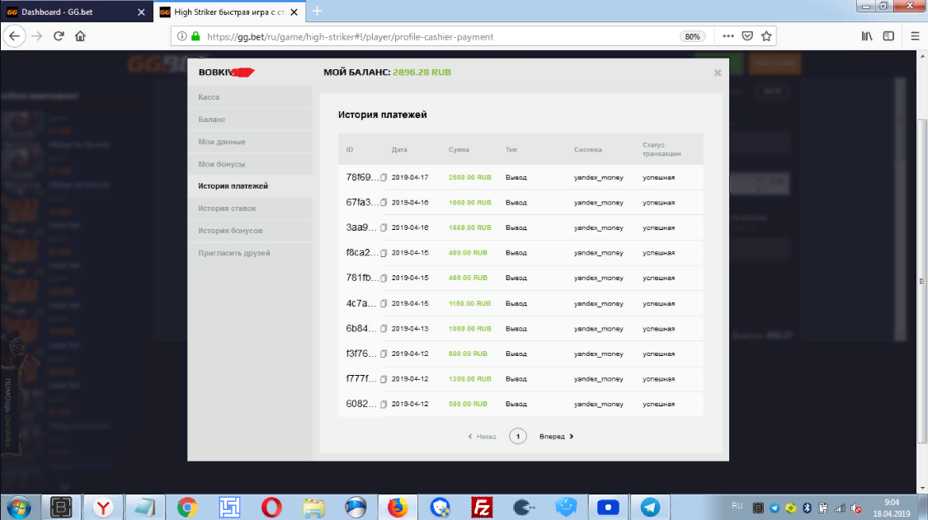Copy the transaction ID starting with 6b84

(x=384, y=329)
